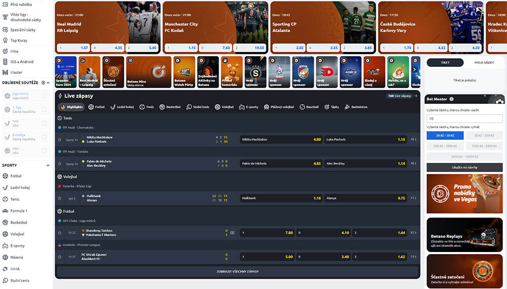507x289 pixels.
Task: Bet on Real Madrid win at 1.57
Action: coord(74,48)
